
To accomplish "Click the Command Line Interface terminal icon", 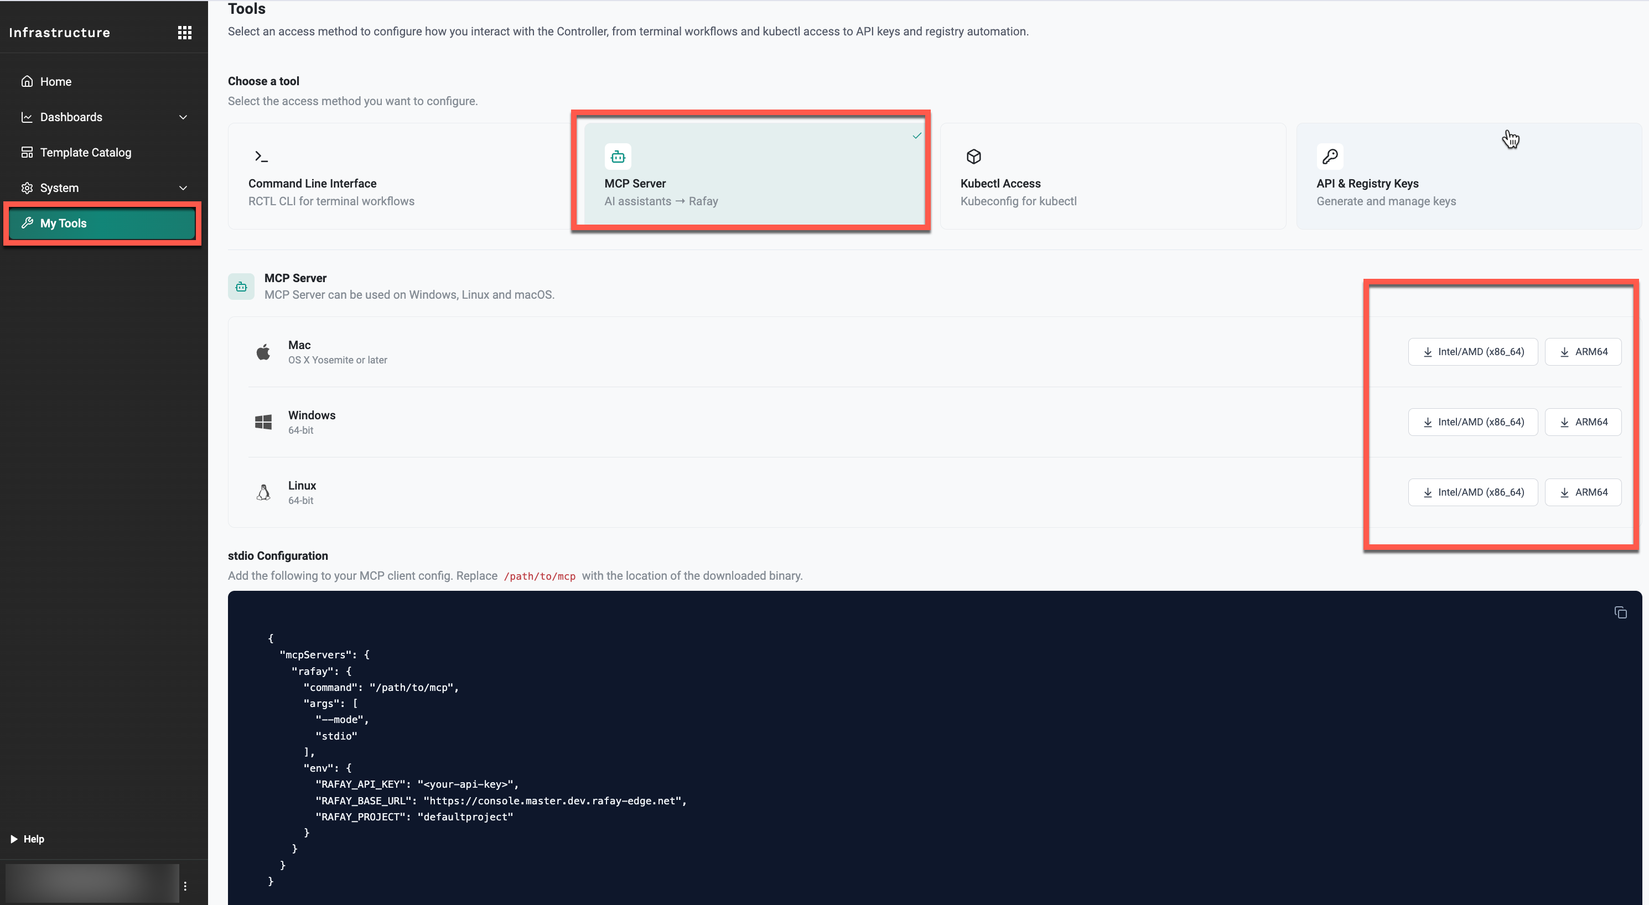I will (261, 156).
